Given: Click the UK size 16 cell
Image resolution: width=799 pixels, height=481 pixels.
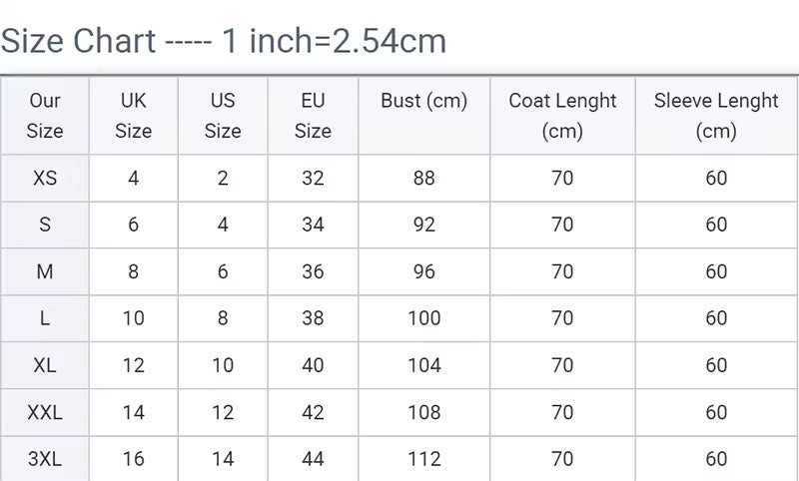Looking at the screenshot, I should click(x=134, y=459).
